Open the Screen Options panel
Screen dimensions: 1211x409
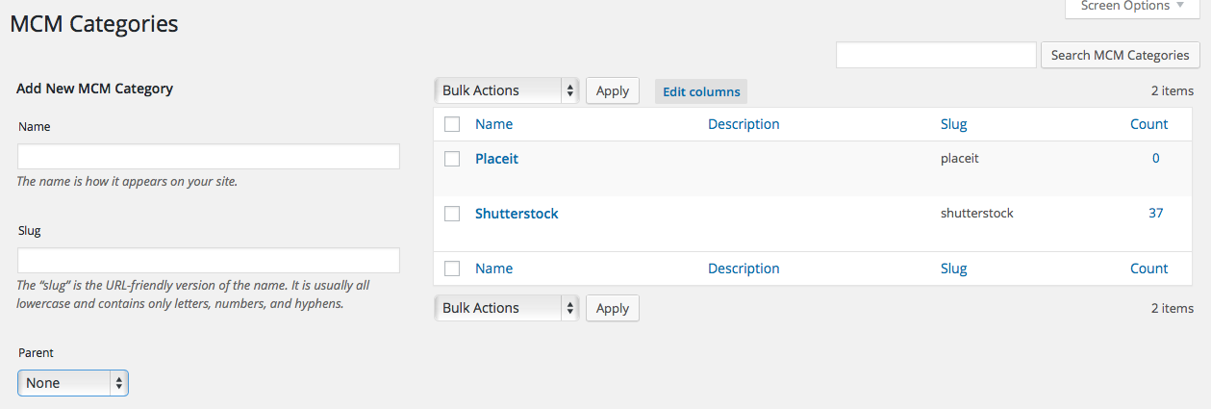pyautogui.click(x=1131, y=7)
